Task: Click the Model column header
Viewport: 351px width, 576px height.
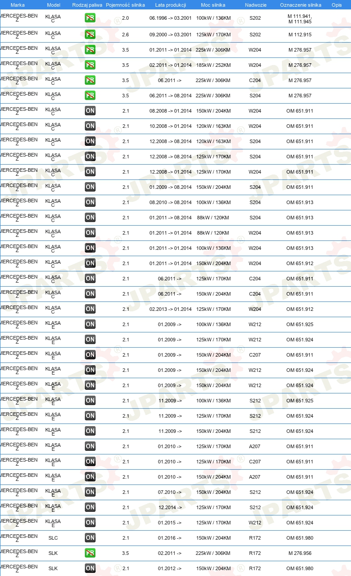Action: click(x=53, y=5)
